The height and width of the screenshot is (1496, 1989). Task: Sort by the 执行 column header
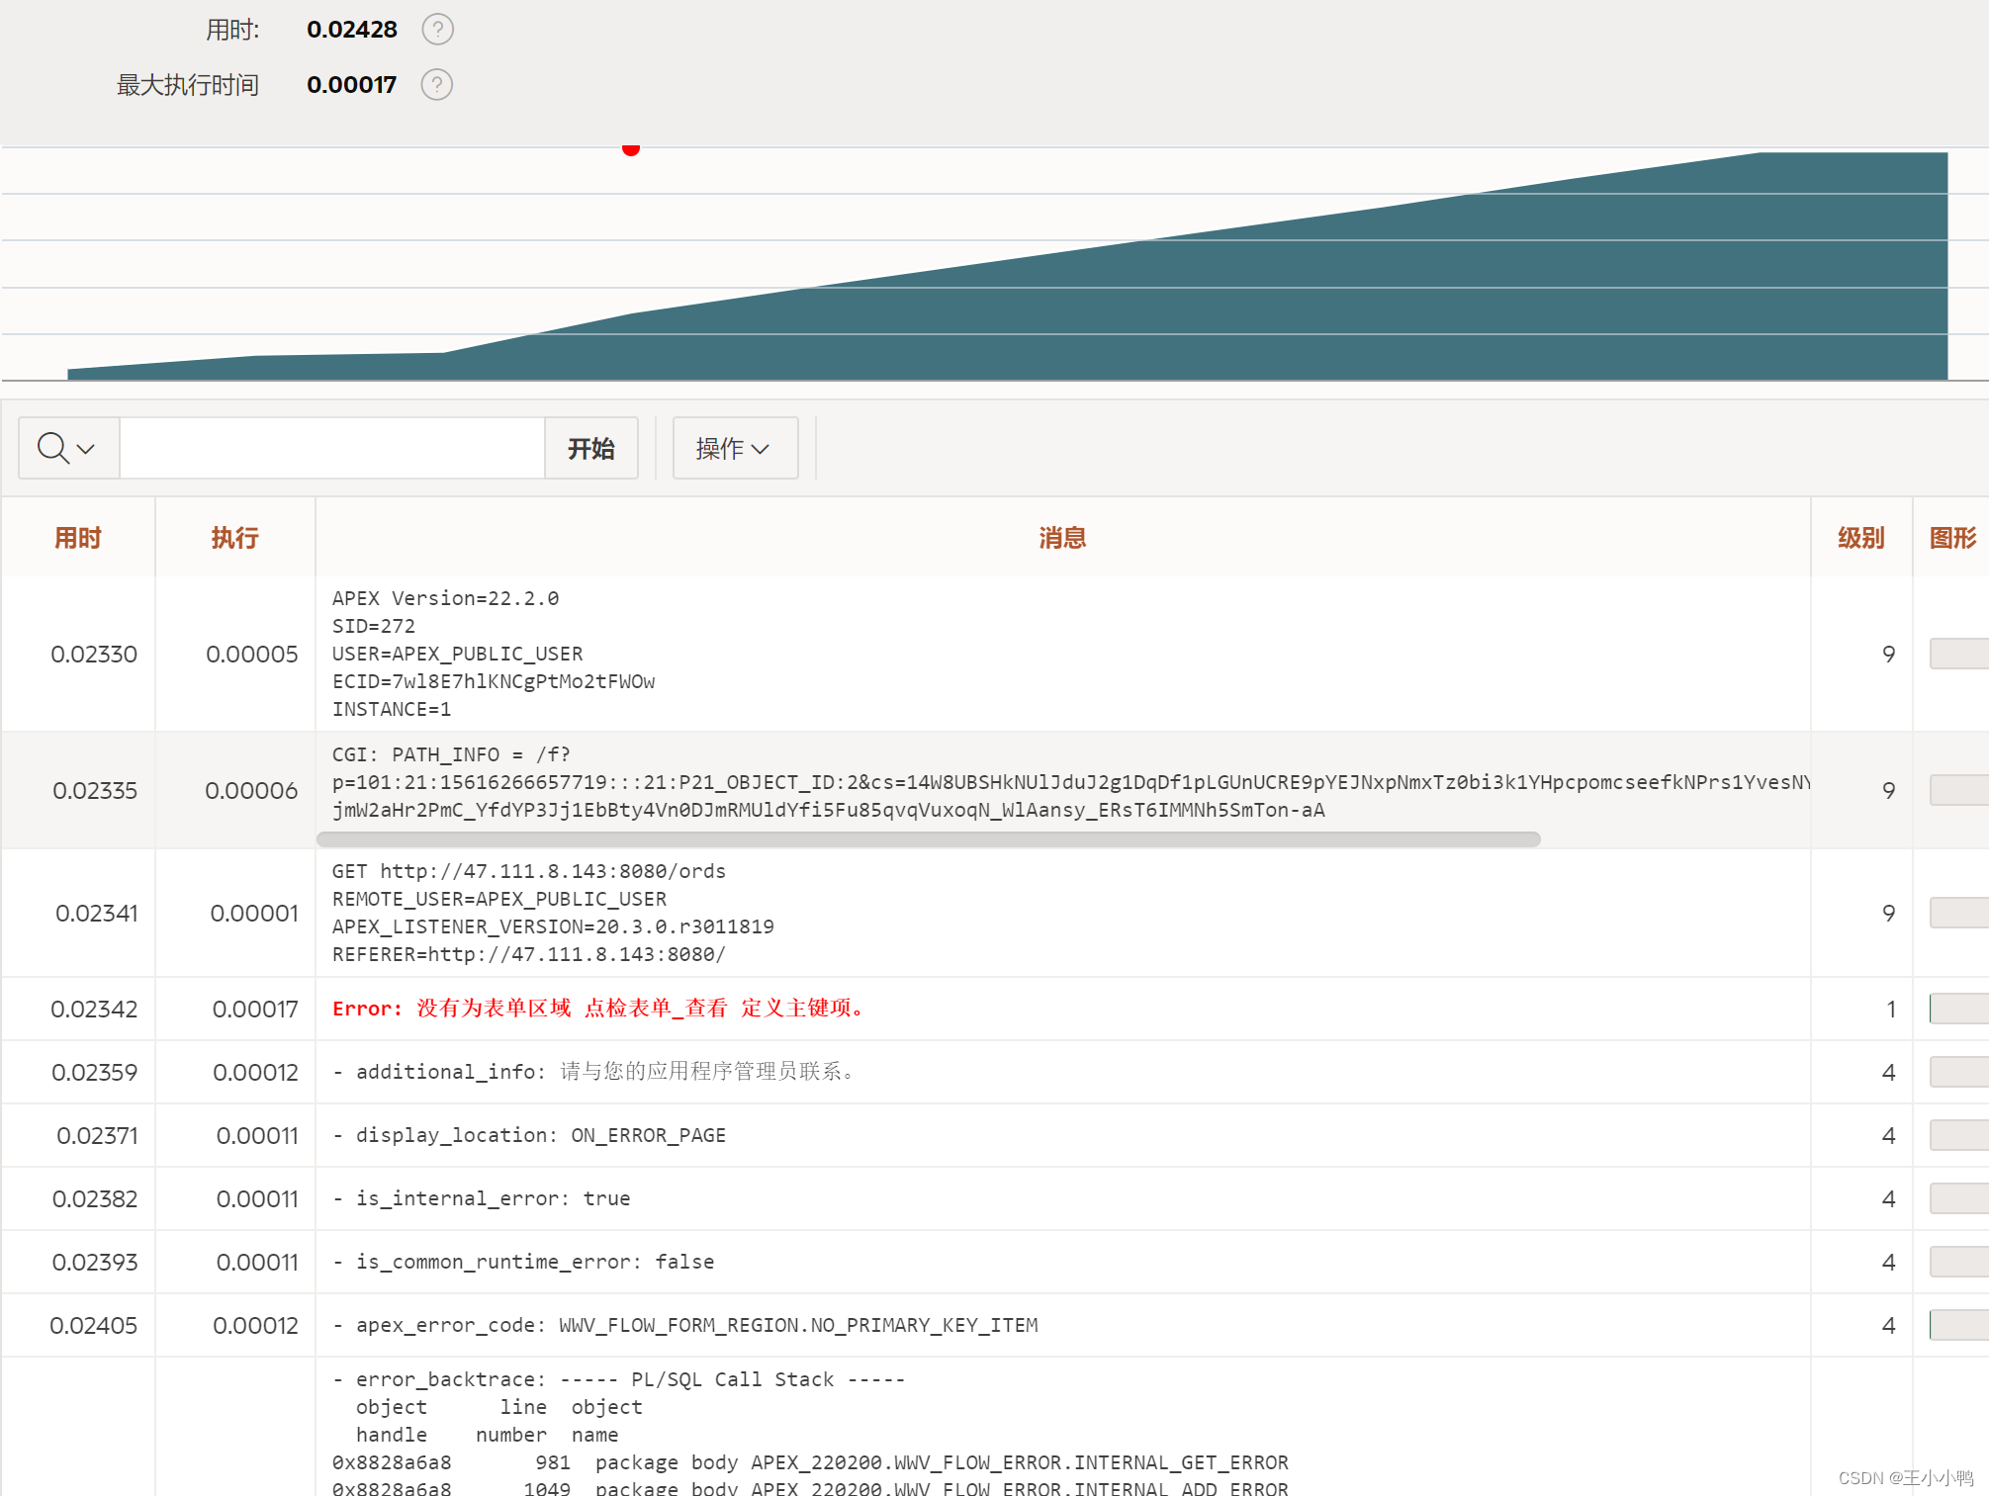(x=235, y=538)
